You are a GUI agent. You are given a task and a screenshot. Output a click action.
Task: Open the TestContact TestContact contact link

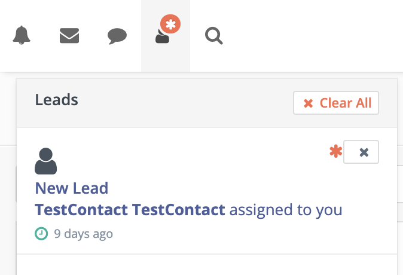[130, 210]
